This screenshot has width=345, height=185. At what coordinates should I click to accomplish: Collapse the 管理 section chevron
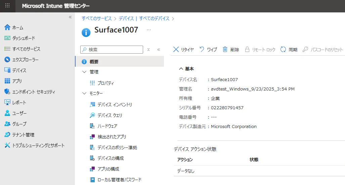pos(84,72)
